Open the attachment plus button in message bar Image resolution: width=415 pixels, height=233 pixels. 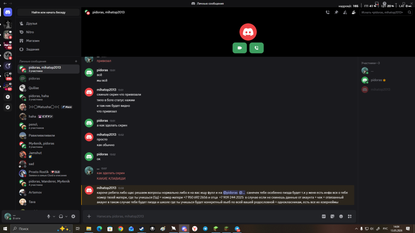point(89,216)
